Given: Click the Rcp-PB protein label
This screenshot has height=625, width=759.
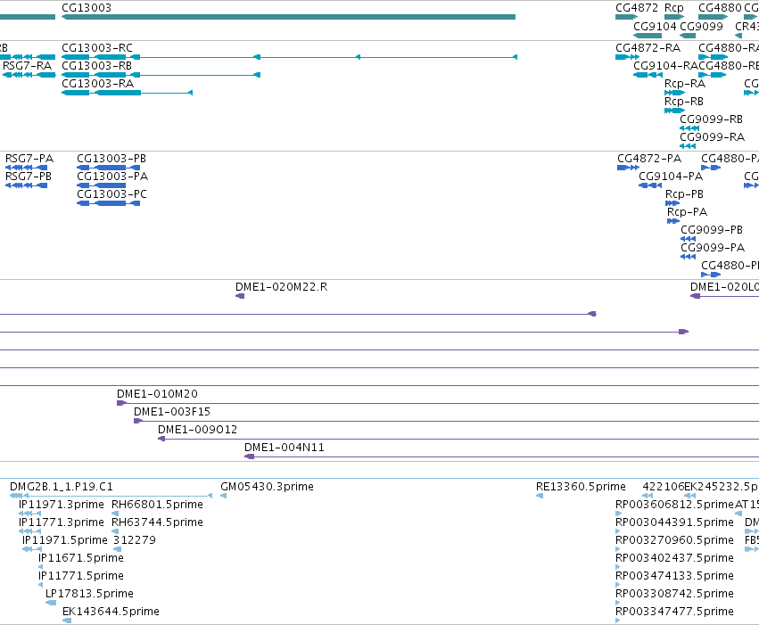Looking at the screenshot, I should pos(684,194).
